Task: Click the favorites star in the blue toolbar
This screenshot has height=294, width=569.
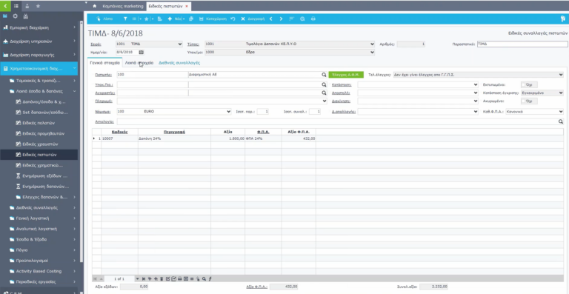Action: pos(146,19)
